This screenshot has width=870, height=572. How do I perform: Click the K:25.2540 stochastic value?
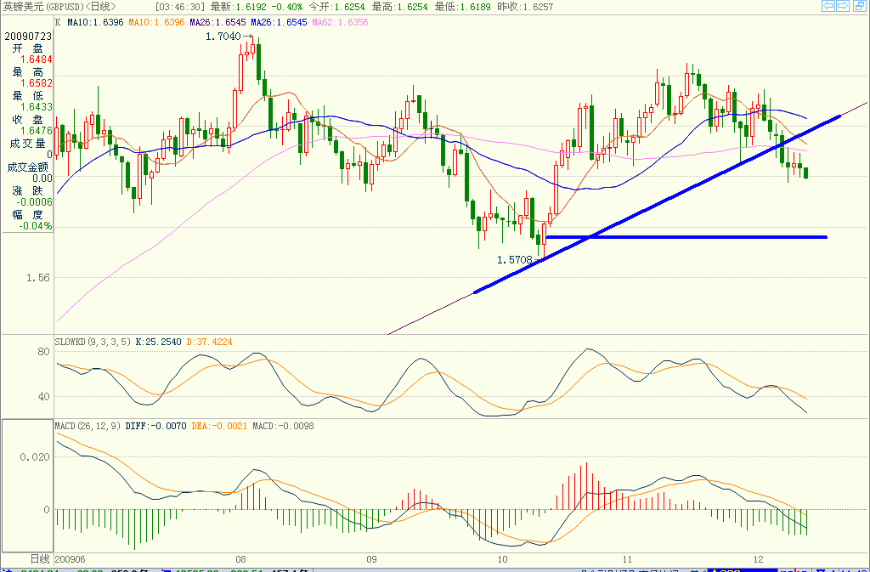(159, 342)
